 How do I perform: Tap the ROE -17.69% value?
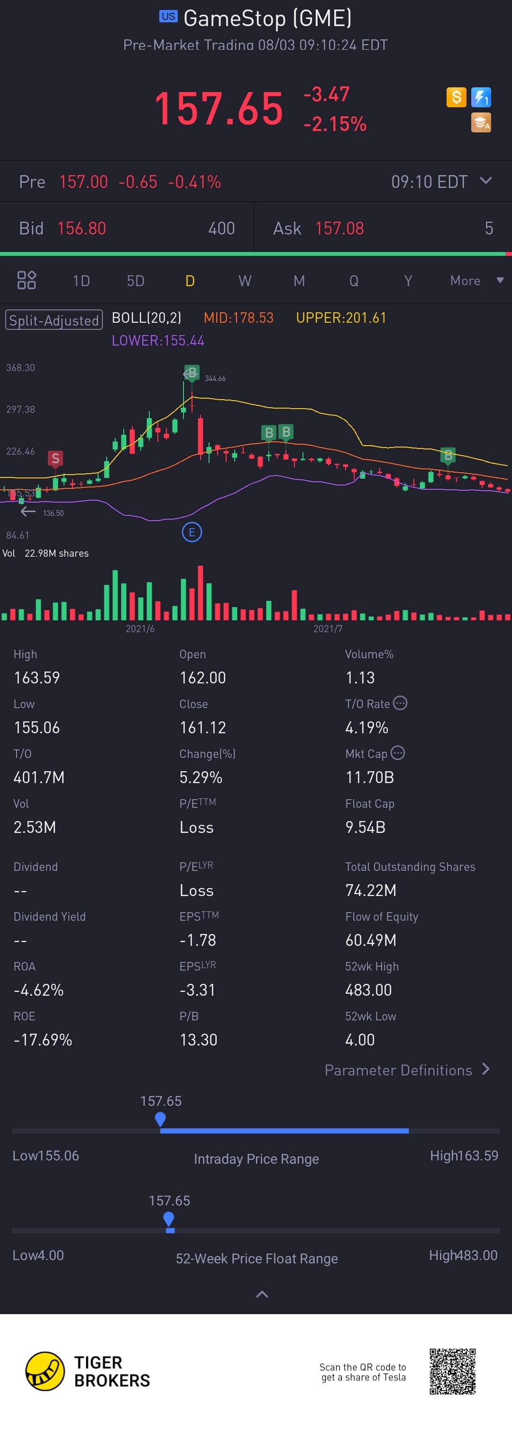click(x=43, y=1040)
